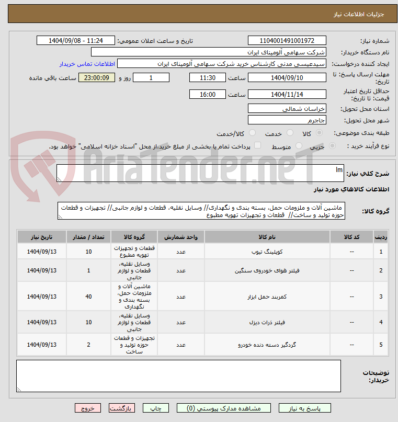Click item name 'فیلتر هوای خودروی سنگین'

pos(267,270)
